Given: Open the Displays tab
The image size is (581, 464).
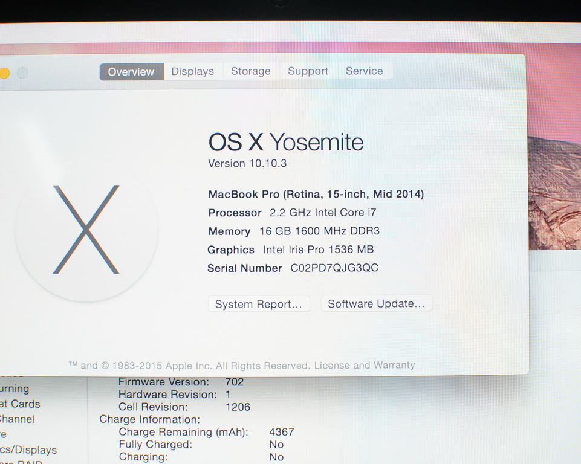Looking at the screenshot, I should (x=193, y=71).
